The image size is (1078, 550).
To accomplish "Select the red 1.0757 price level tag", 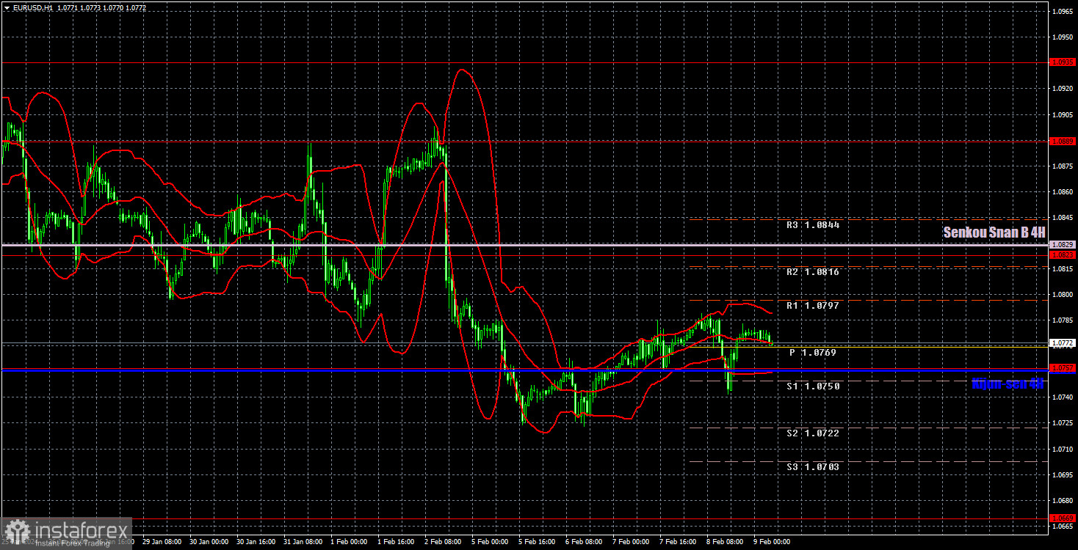I will [1063, 368].
